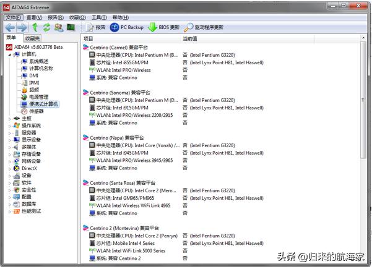Click the green Up arrow icon
Image resolution: width=372 pixels, height=269 pixels.
tap(35, 27)
